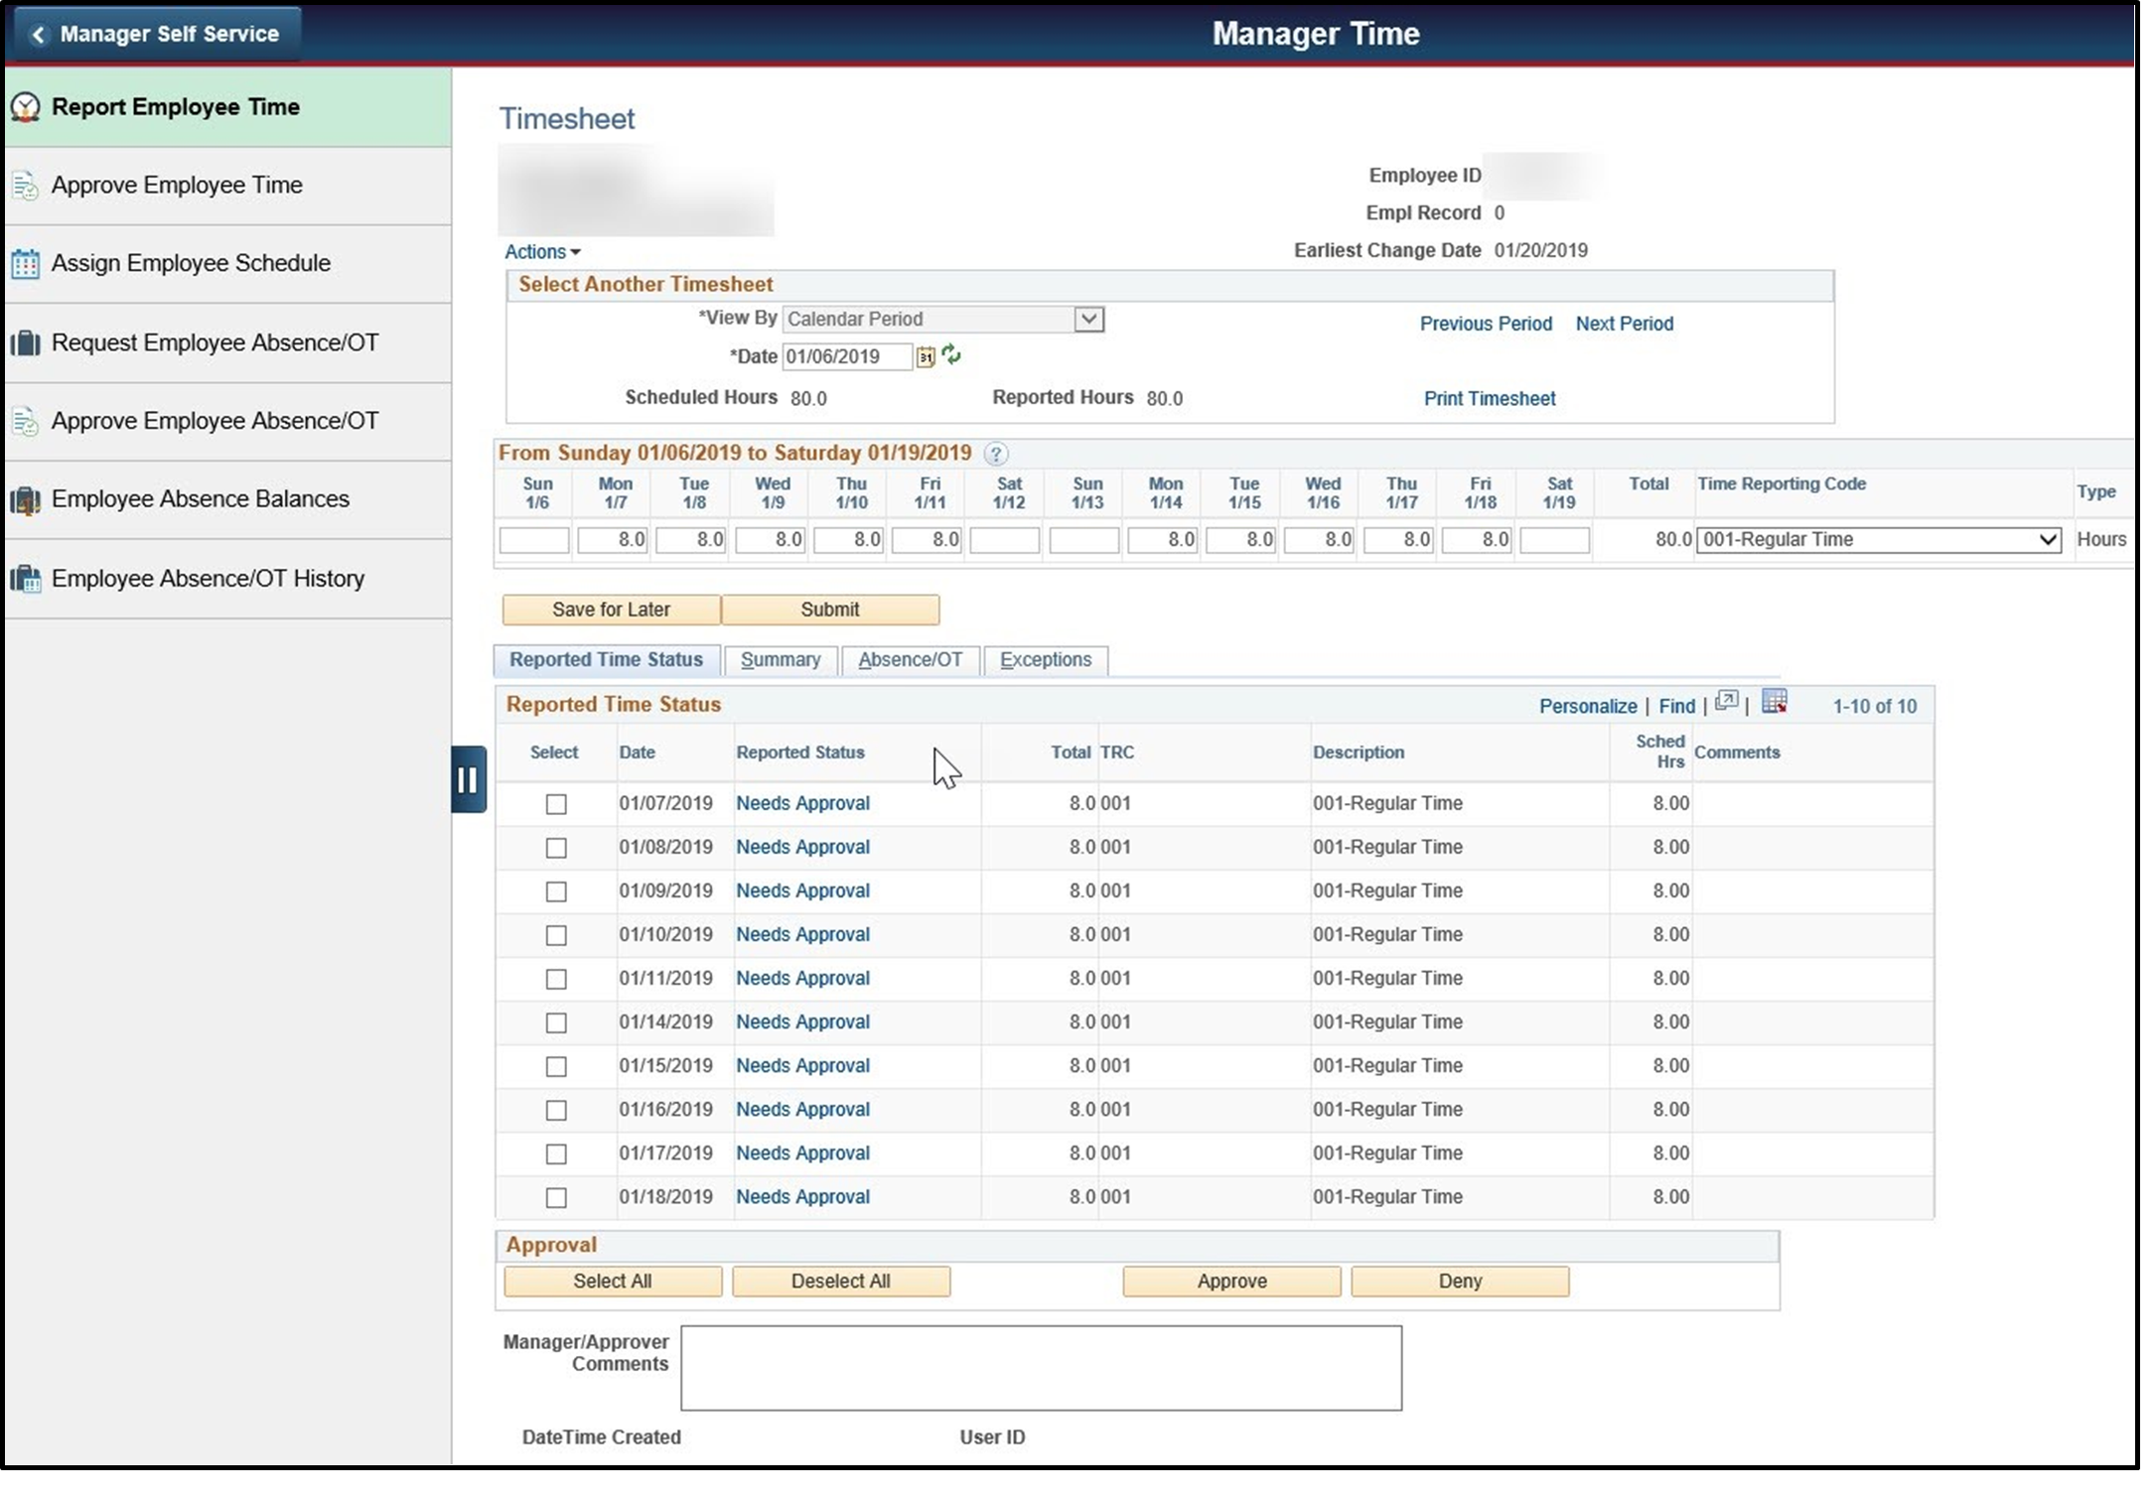Tick the 01/14/2019 row checkbox

555,1022
